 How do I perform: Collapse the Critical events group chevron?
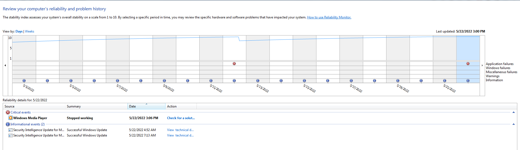513,112
